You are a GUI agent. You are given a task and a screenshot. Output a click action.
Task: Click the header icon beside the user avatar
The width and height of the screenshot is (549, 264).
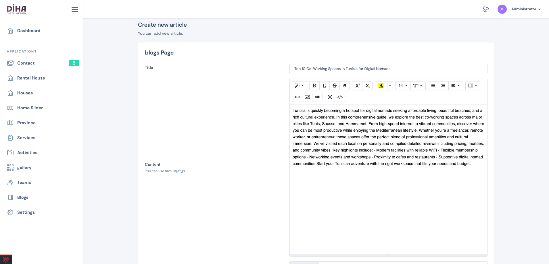pos(485,9)
